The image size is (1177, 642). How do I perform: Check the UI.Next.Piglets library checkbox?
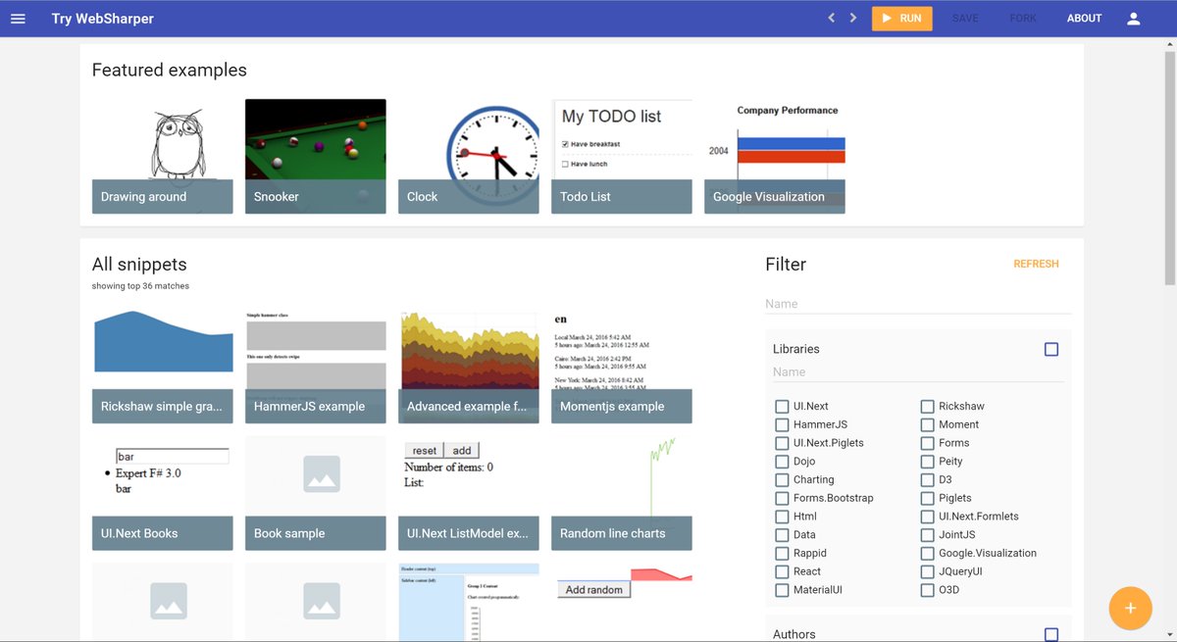782,443
